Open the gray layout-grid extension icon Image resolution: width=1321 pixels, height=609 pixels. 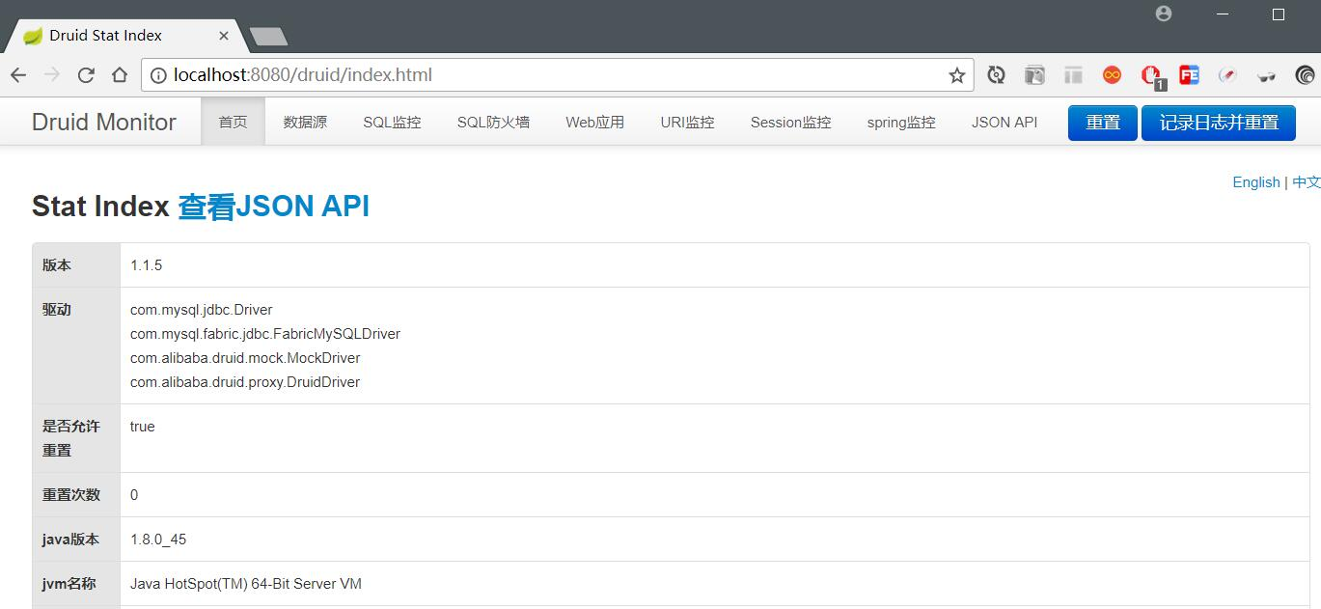point(1073,74)
